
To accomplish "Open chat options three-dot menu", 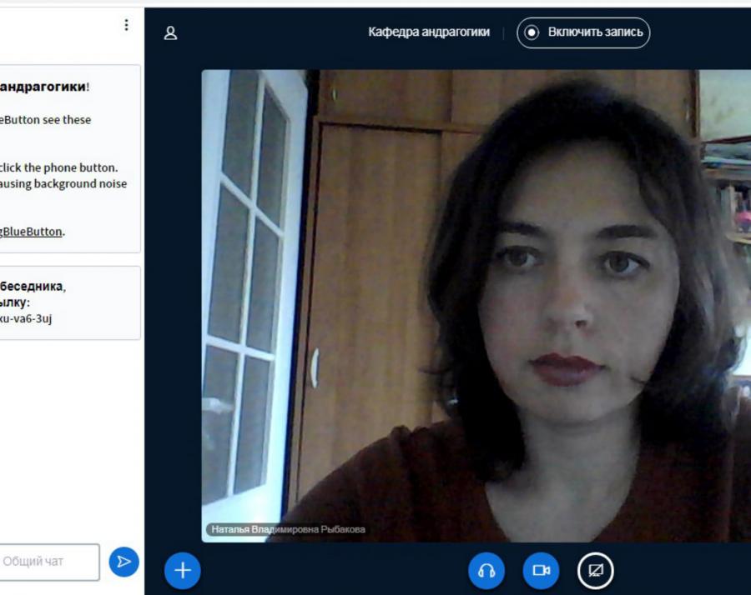I will [x=127, y=25].
